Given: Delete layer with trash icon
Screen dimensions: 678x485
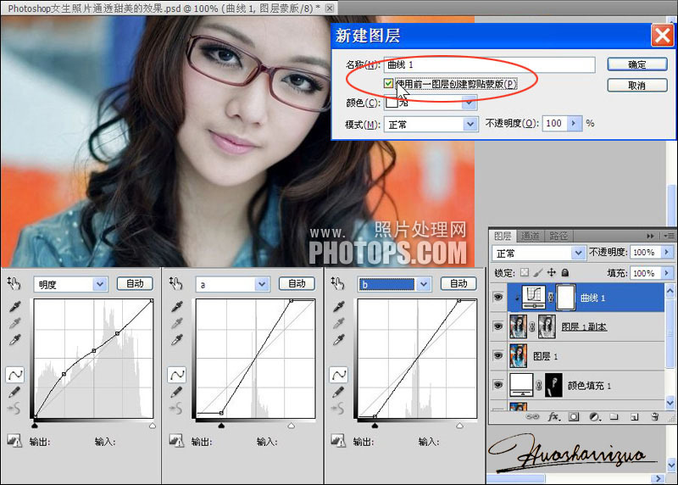Looking at the screenshot, I should point(655,416).
